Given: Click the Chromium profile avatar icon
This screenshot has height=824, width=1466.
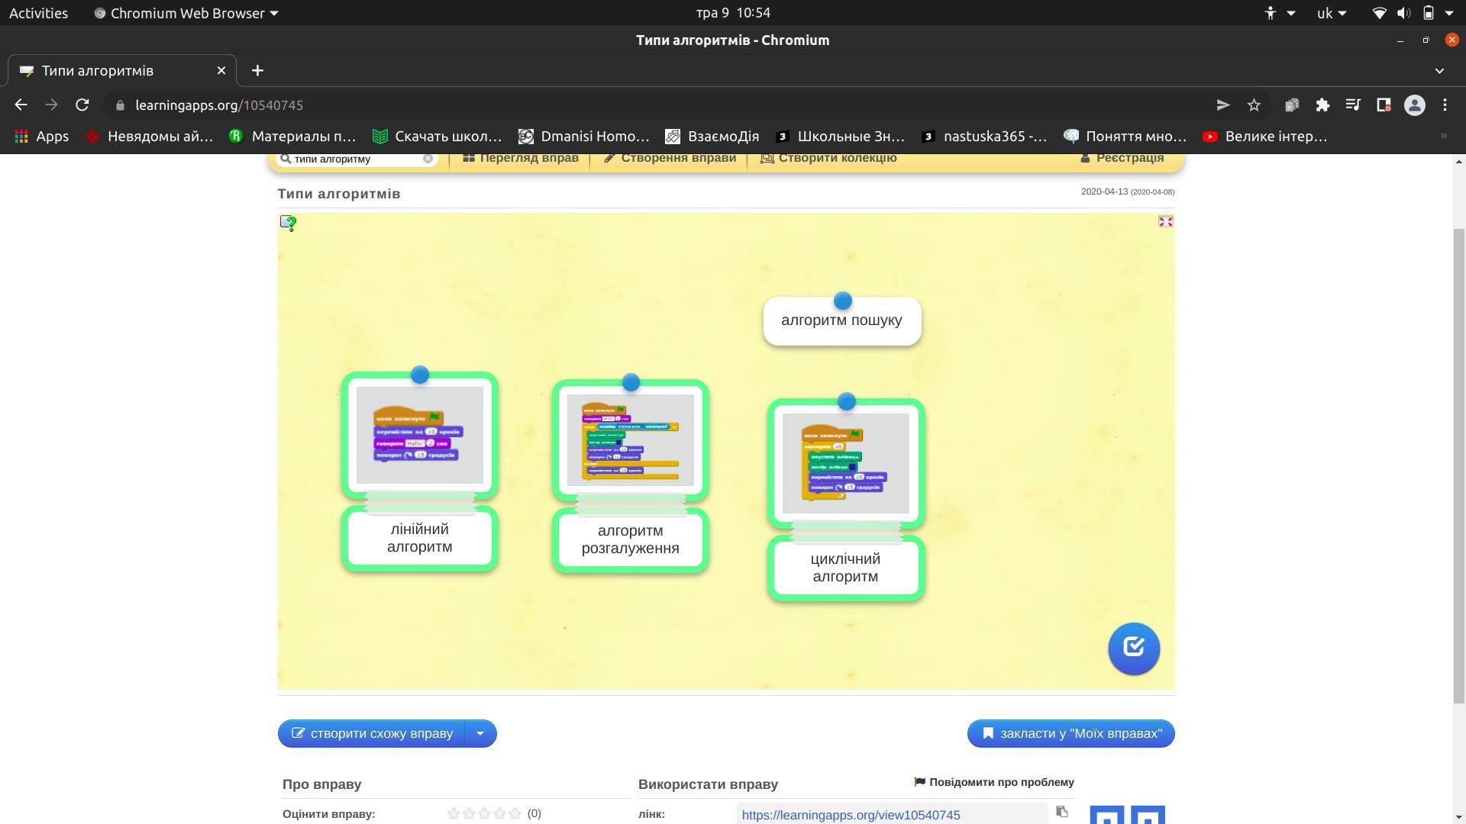Looking at the screenshot, I should pyautogui.click(x=1414, y=105).
